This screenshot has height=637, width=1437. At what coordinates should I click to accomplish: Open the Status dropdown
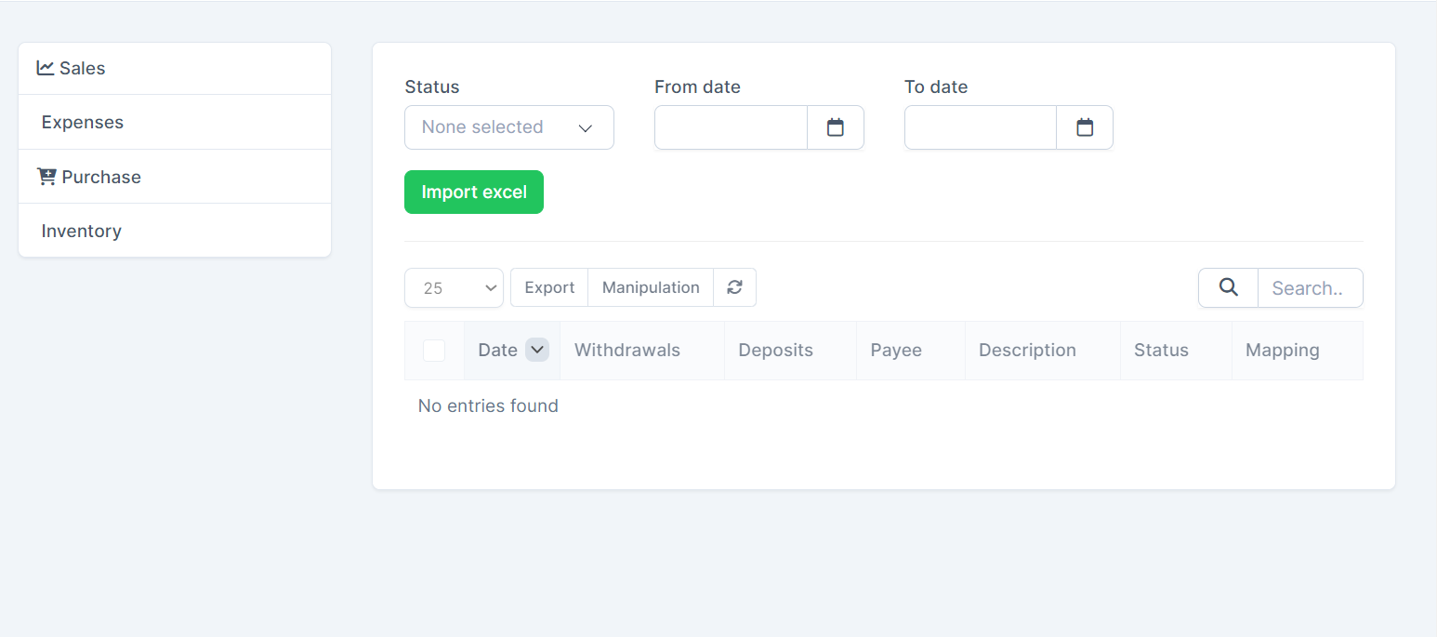[508, 127]
